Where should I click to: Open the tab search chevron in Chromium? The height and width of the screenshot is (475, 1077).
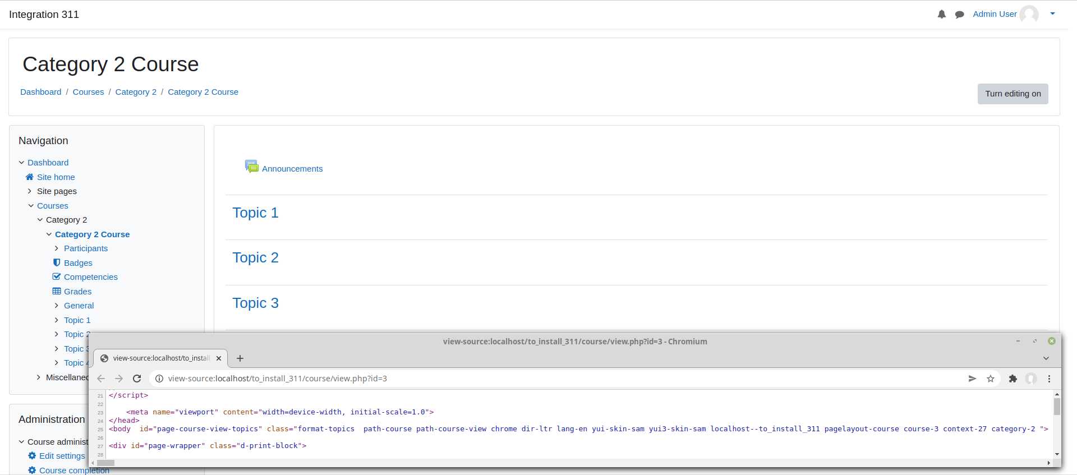pos(1046,358)
